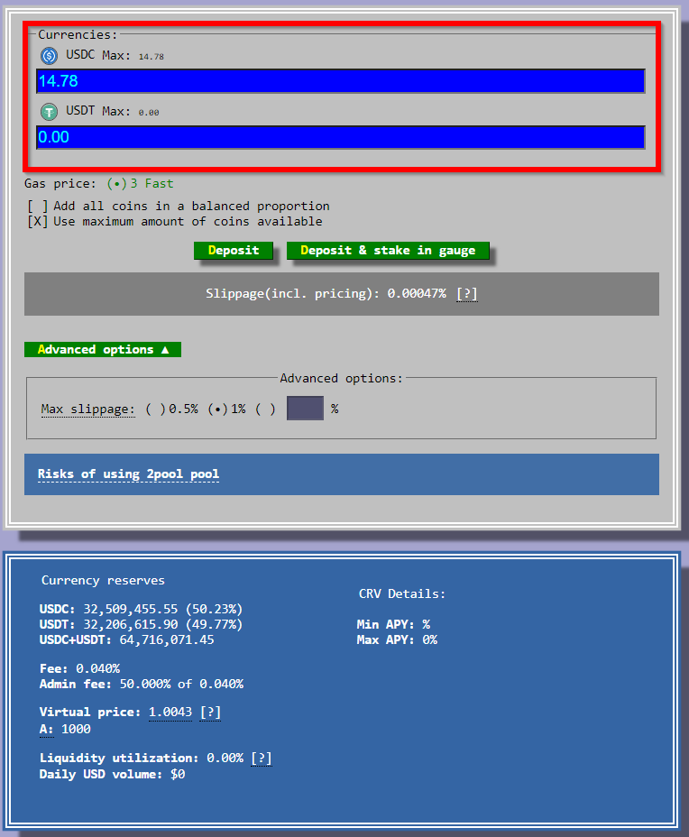Focus the USDT amount field showing 0.00

pyautogui.click(x=341, y=137)
